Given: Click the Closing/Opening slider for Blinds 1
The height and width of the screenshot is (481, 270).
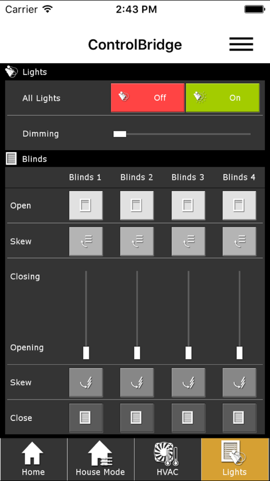Looking at the screenshot, I should click(x=86, y=352).
